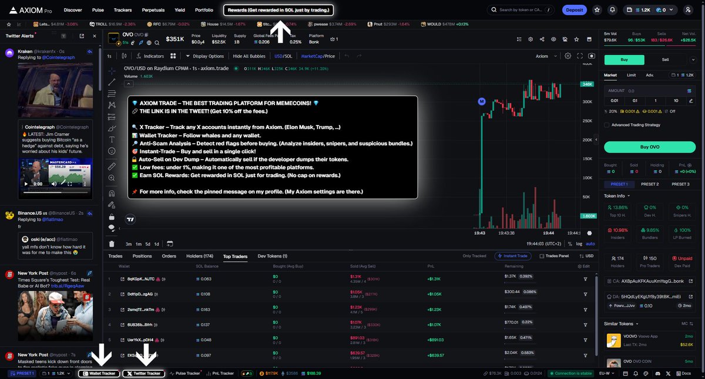Open USD currency dropdown in traders table
The width and height of the screenshot is (705, 379).
pyautogui.click(x=586, y=256)
